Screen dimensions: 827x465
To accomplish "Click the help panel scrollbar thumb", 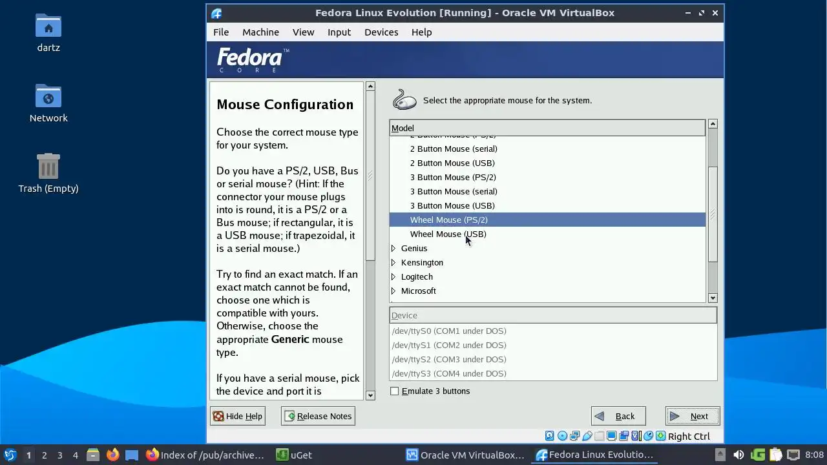I will pyautogui.click(x=370, y=175).
